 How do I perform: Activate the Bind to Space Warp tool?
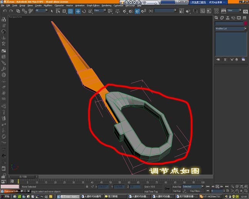coord(31,11)
